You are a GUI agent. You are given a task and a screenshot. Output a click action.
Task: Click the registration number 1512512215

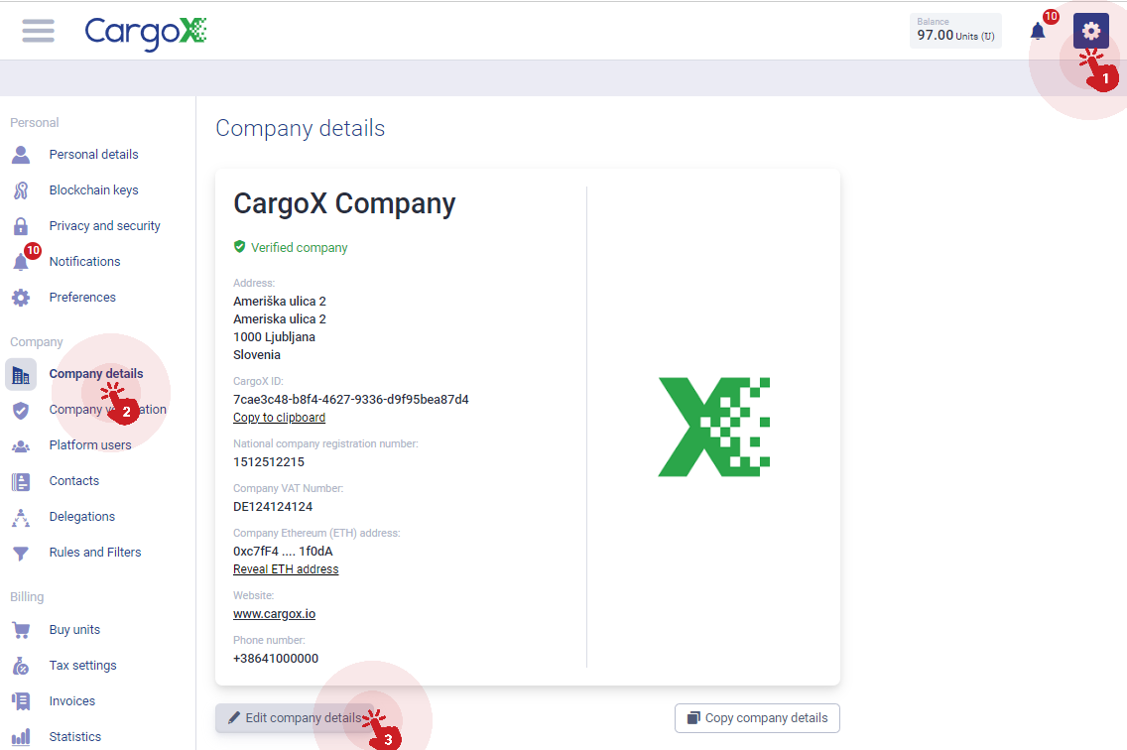(x=269, y=462)
